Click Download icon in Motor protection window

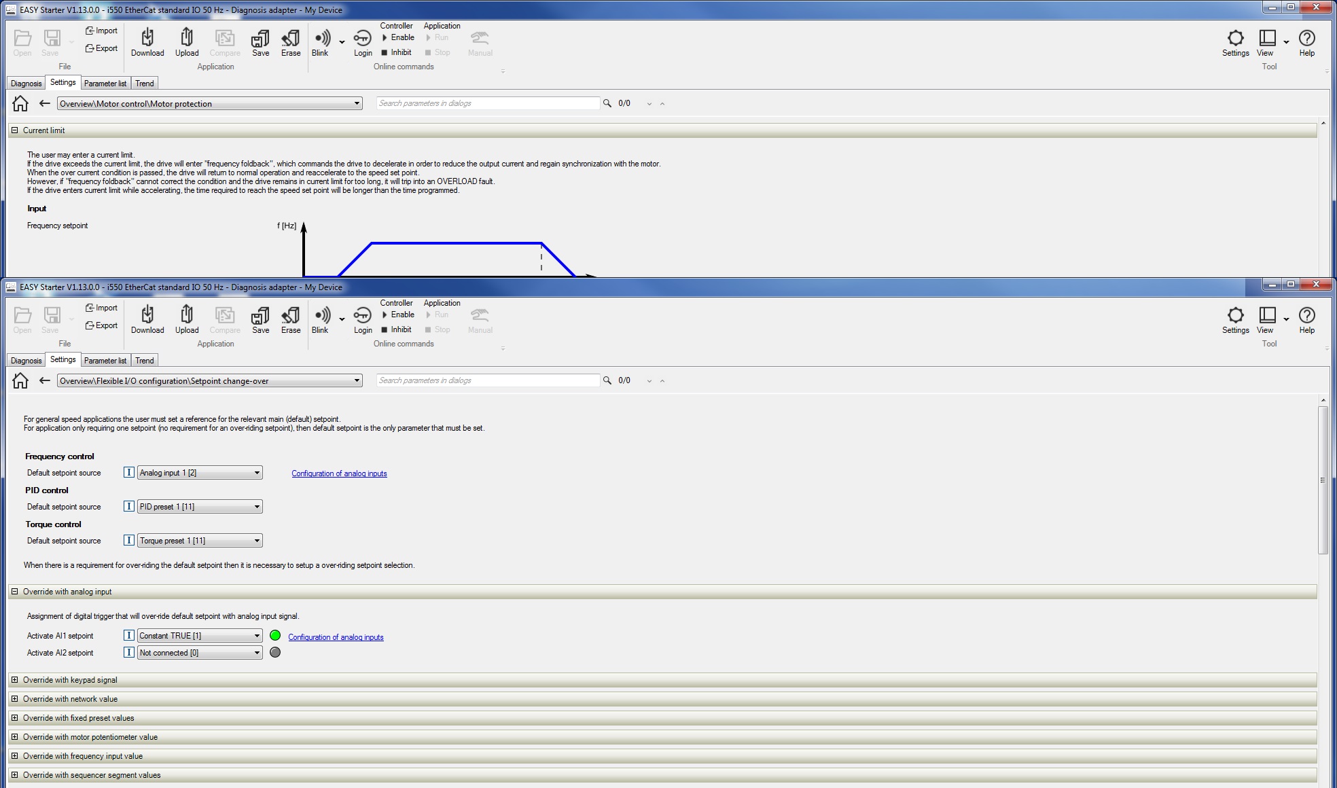[x=147, y=39]
